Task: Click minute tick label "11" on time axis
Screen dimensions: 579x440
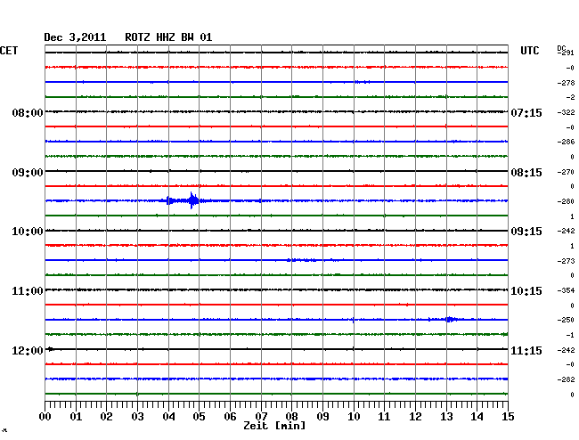Action: (x=384, y=417)
